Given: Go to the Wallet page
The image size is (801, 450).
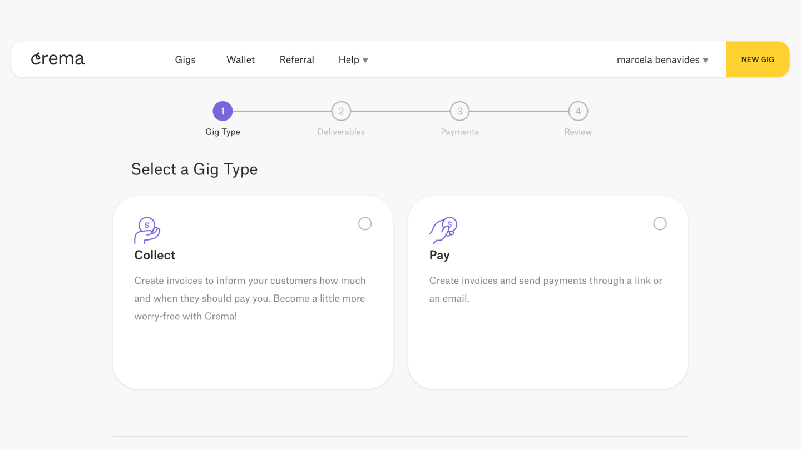Looking at the screenshot, I should click(240, 59).
